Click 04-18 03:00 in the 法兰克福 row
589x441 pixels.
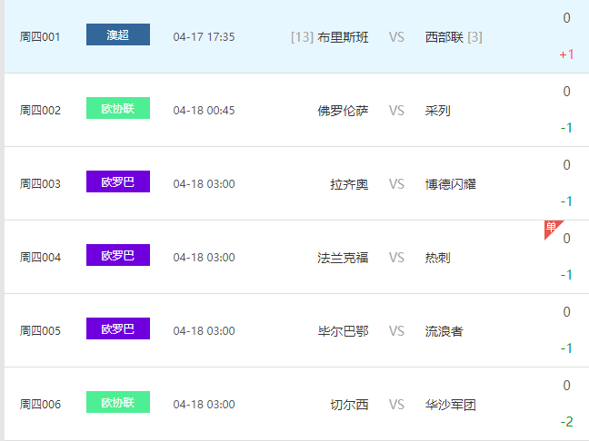click(204, 258)
